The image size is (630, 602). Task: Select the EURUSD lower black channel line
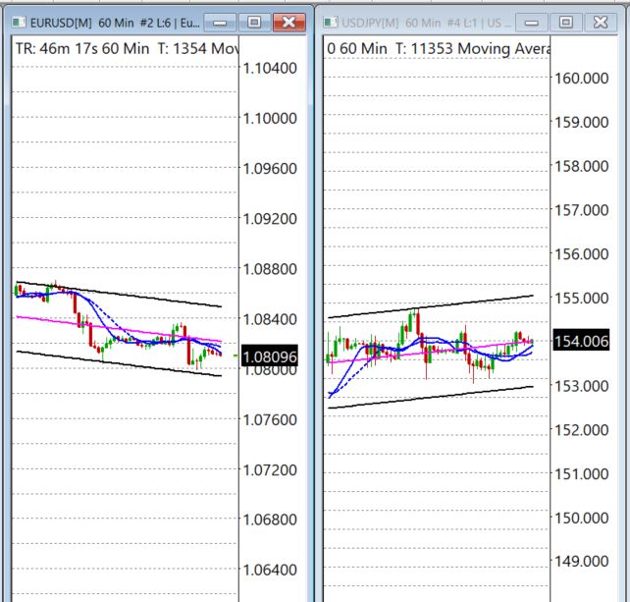119,364
